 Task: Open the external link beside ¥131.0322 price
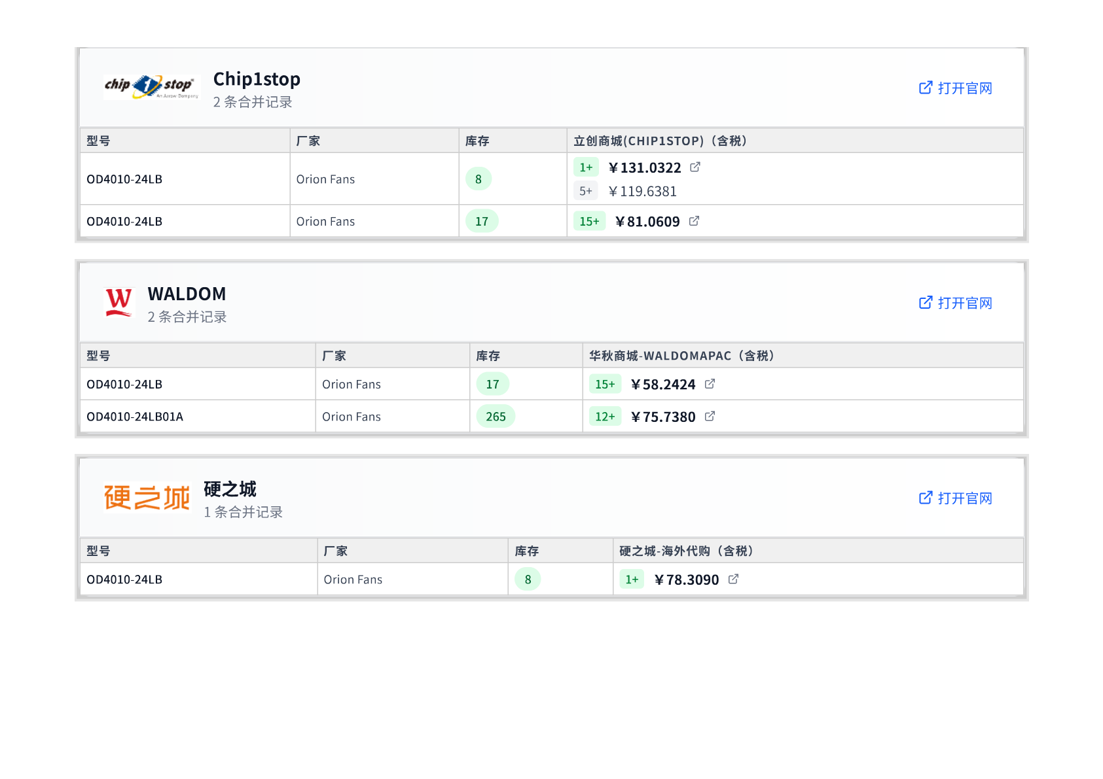[696, 167]
